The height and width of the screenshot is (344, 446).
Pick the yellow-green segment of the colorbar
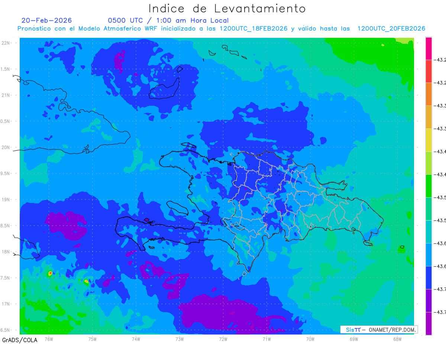(429, 163)
